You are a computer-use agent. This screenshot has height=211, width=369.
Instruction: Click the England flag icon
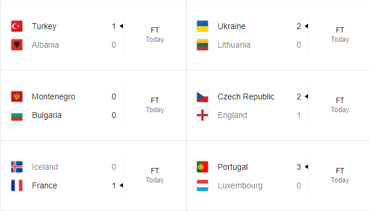202,115
